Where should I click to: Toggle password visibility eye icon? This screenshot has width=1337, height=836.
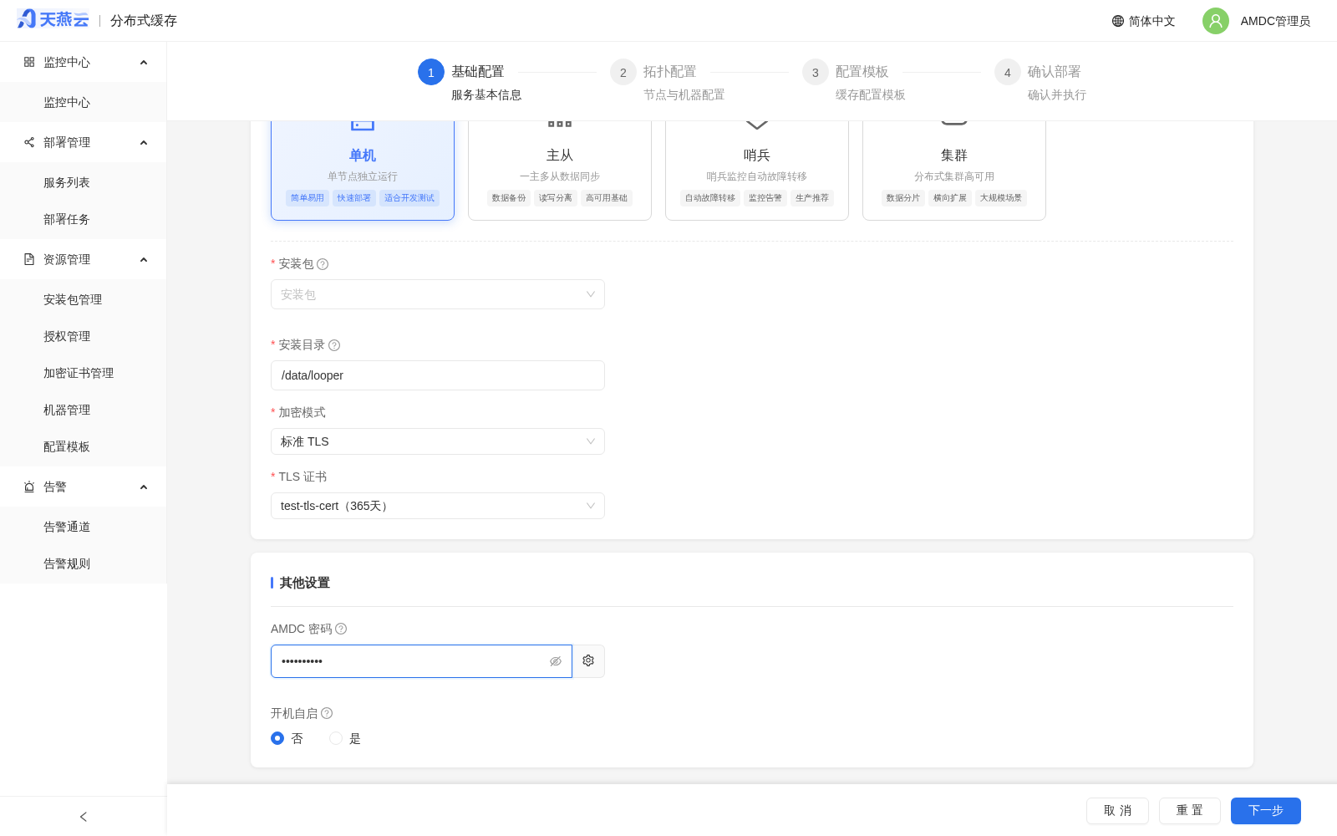[x=556, y=661]
